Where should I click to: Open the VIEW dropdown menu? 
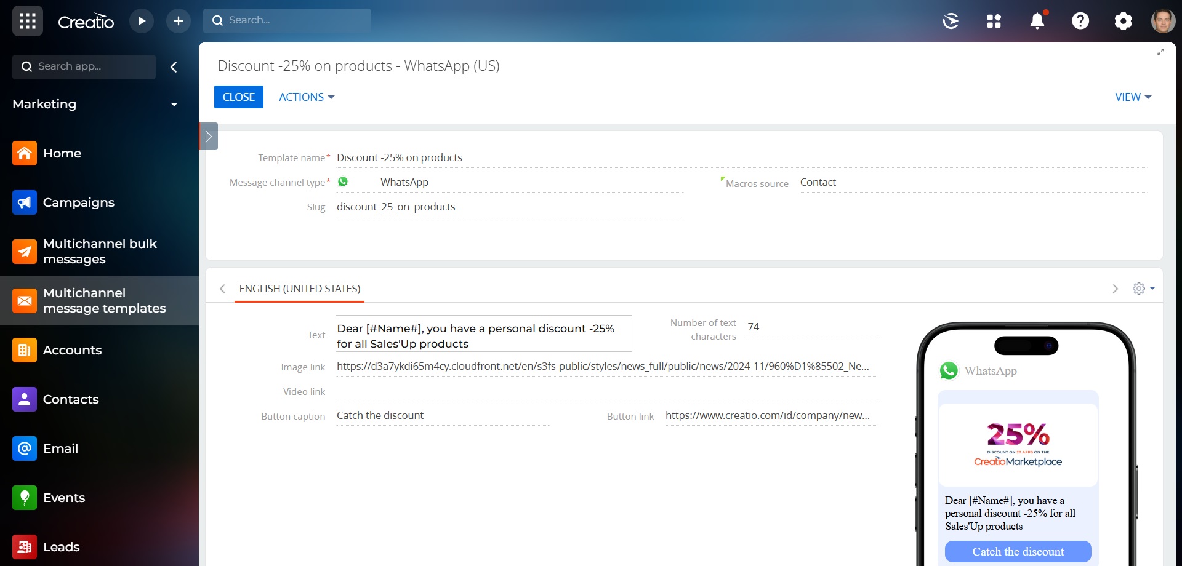point(1133,97)
